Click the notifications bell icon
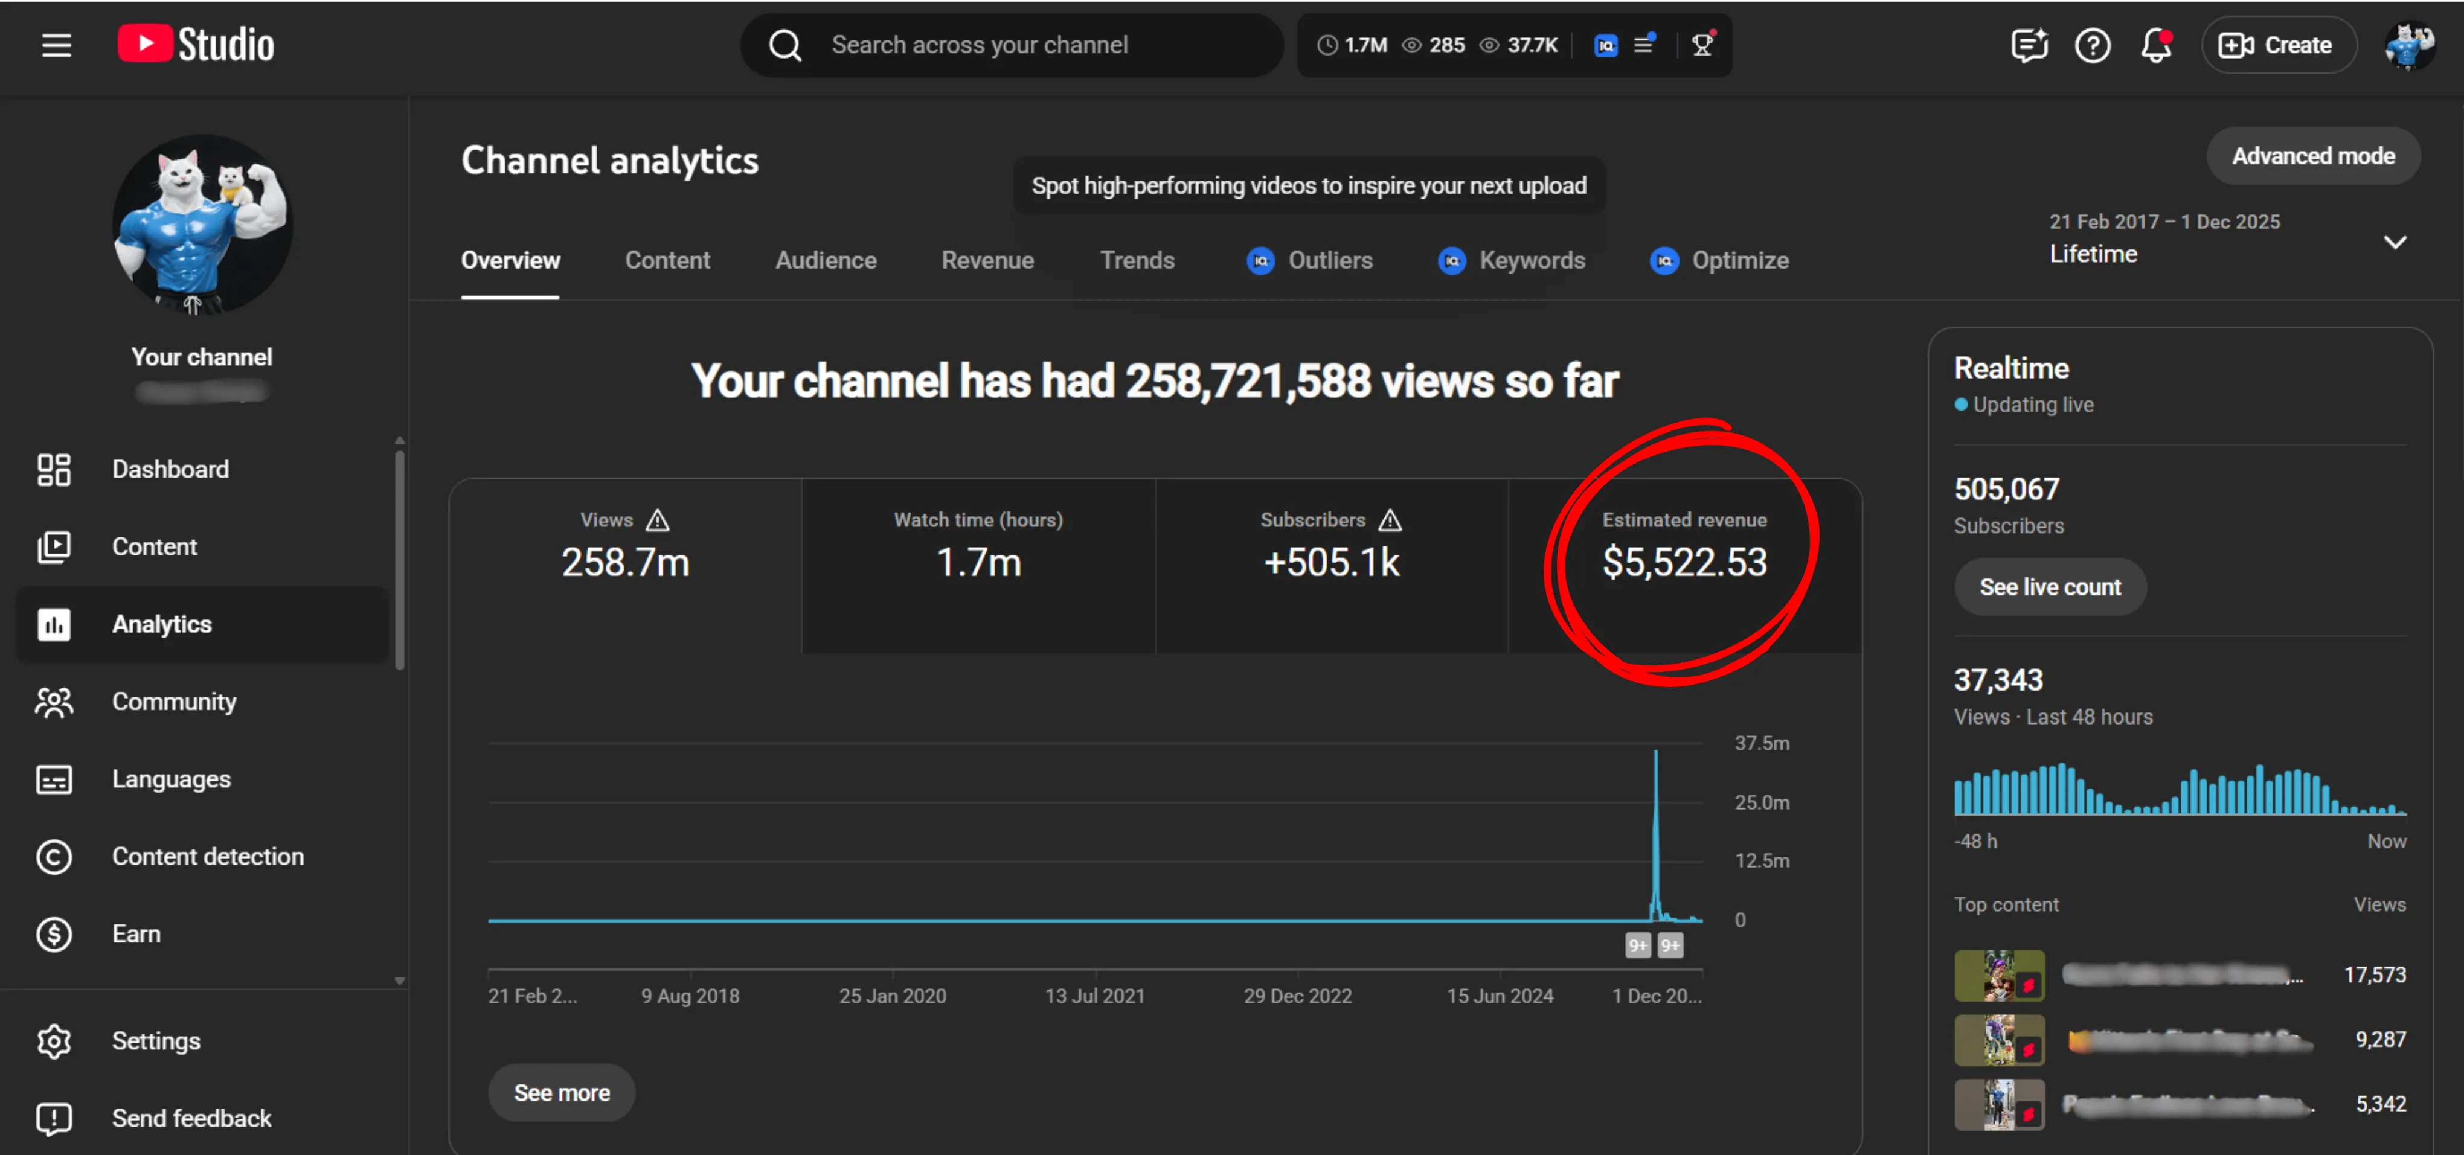This screenshot has width=2464, height=1155. point(2156,45)
